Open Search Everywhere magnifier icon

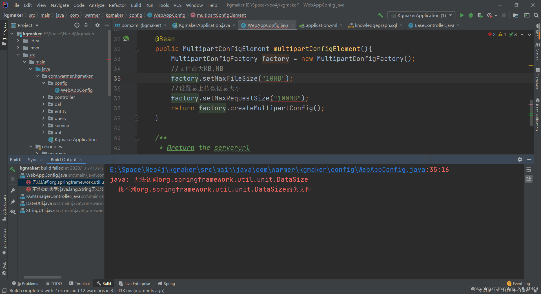coord(536,15)
